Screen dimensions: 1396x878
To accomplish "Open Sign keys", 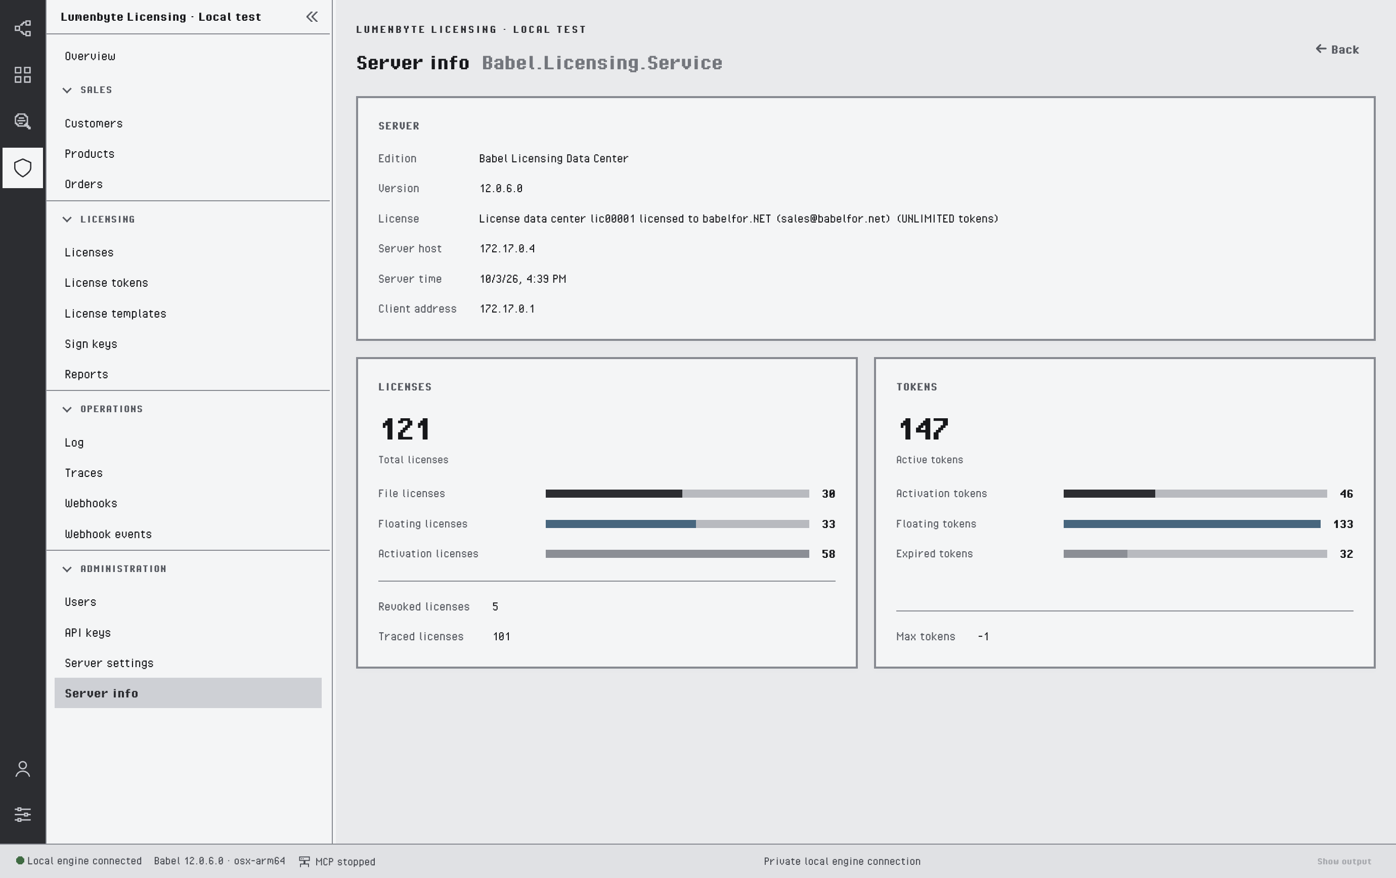I will [188, 344].
